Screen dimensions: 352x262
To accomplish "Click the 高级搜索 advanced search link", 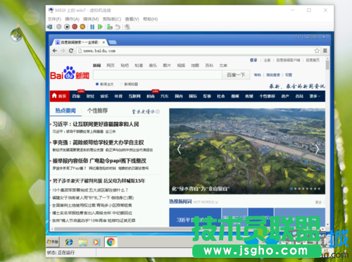I will [273, 75].
